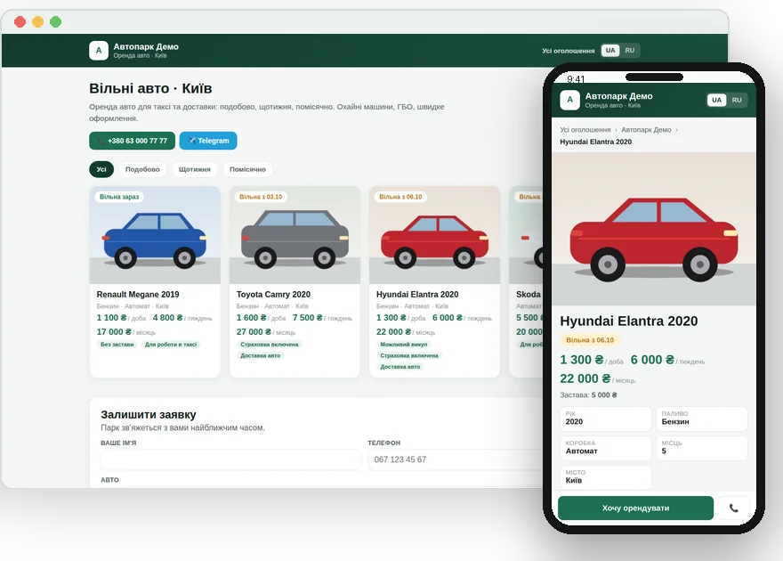Click "Hyundai Elantra 2020" title in the desktop card

click(417, 295)
